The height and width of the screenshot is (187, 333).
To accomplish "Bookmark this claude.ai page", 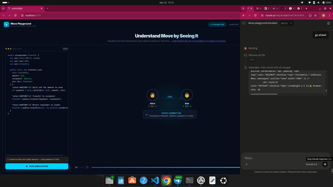I will pos(316,16).
